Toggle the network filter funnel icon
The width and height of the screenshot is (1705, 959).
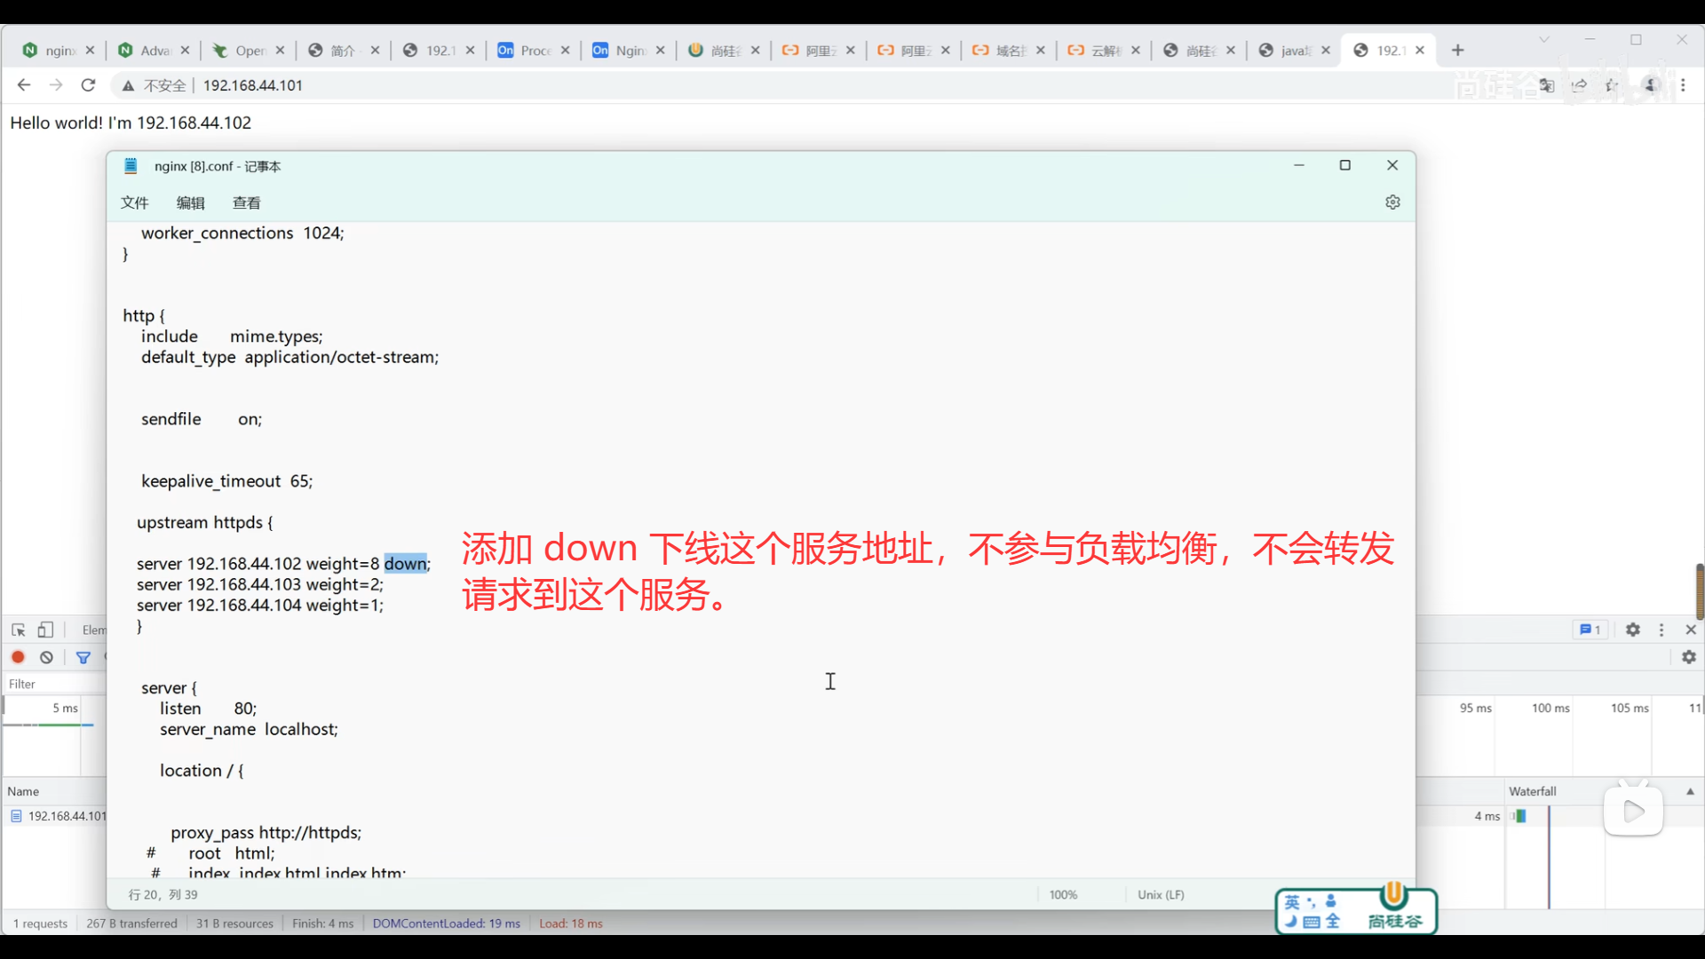[83, 658]
